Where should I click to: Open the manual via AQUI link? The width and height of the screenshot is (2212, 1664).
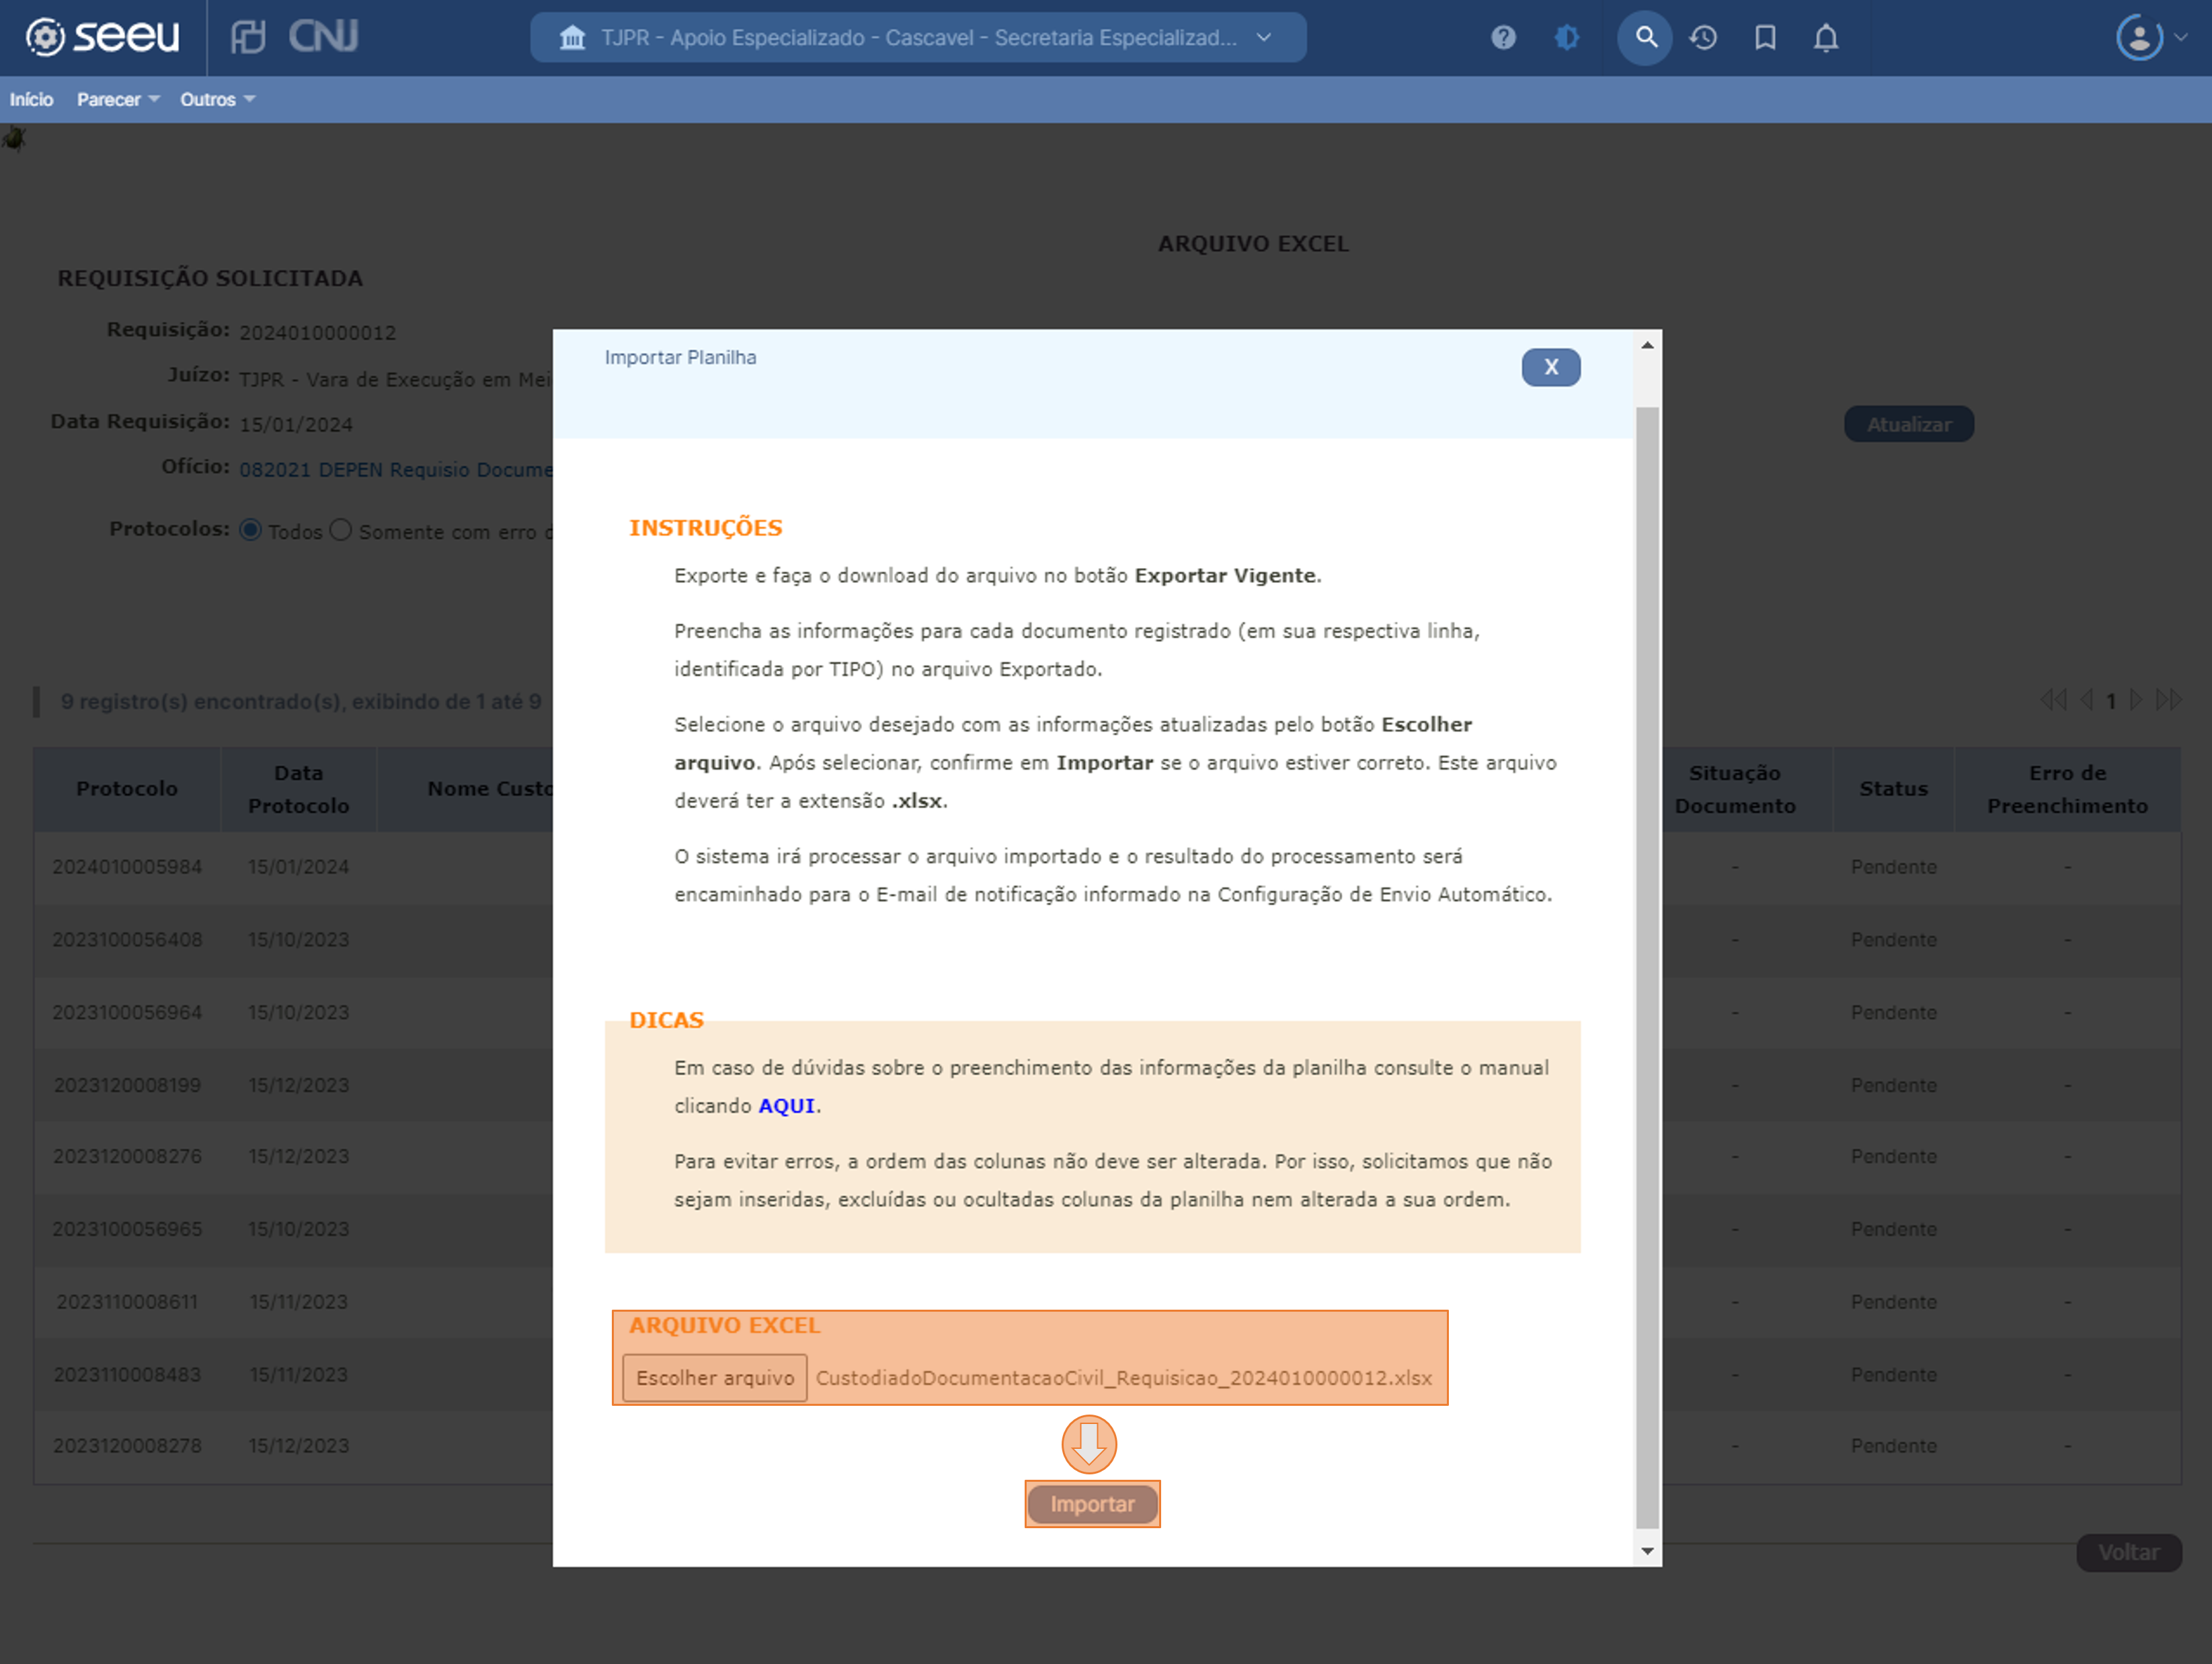pyautogui.click(x=787, y=1106)
